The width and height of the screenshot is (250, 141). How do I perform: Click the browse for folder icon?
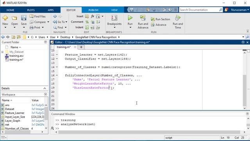tap(19, 37)
